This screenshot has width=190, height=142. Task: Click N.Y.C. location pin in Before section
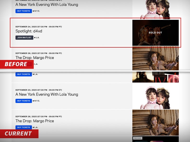[x=36, y=11]
